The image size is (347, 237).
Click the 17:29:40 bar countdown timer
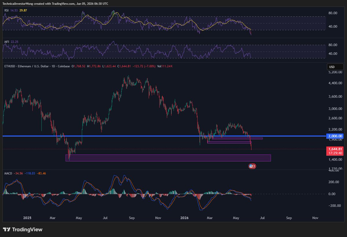click(335, 153)
